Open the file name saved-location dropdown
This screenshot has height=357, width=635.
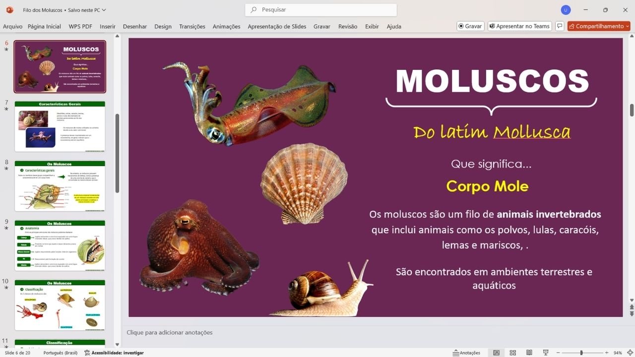[x=104, y=10]
